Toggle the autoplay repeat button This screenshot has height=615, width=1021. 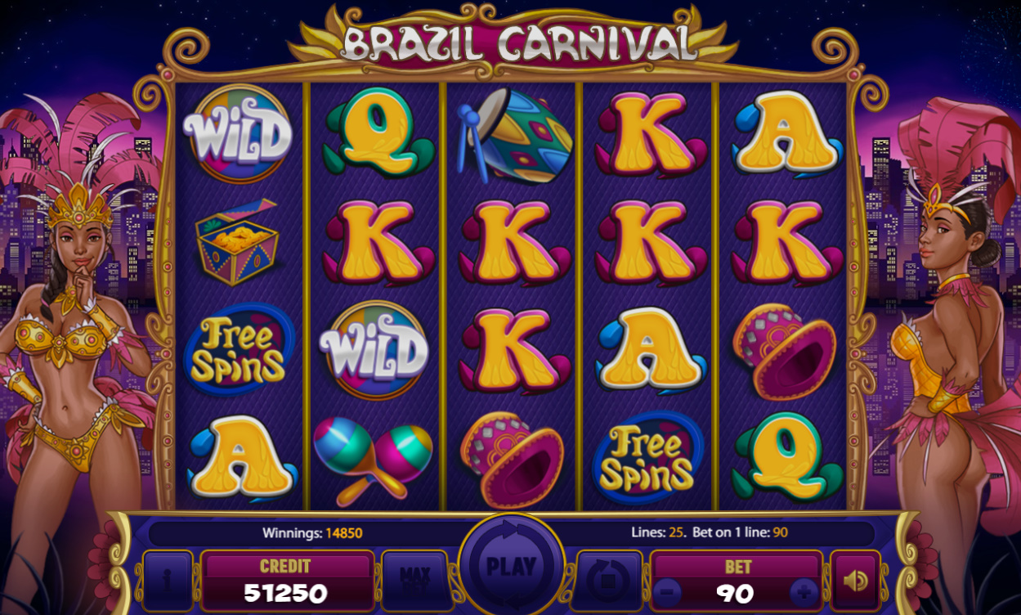click(608, 581)
